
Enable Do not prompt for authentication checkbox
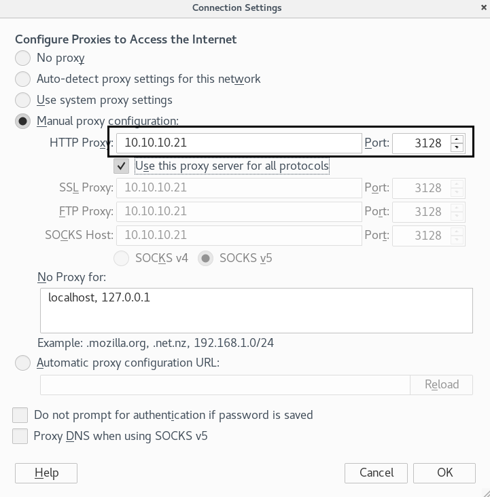[20, 415]
